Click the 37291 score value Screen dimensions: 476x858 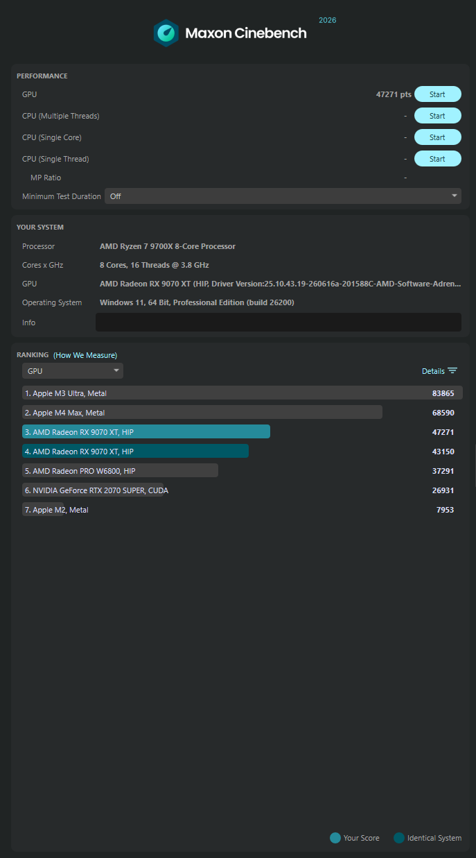(x=443, y=471)
